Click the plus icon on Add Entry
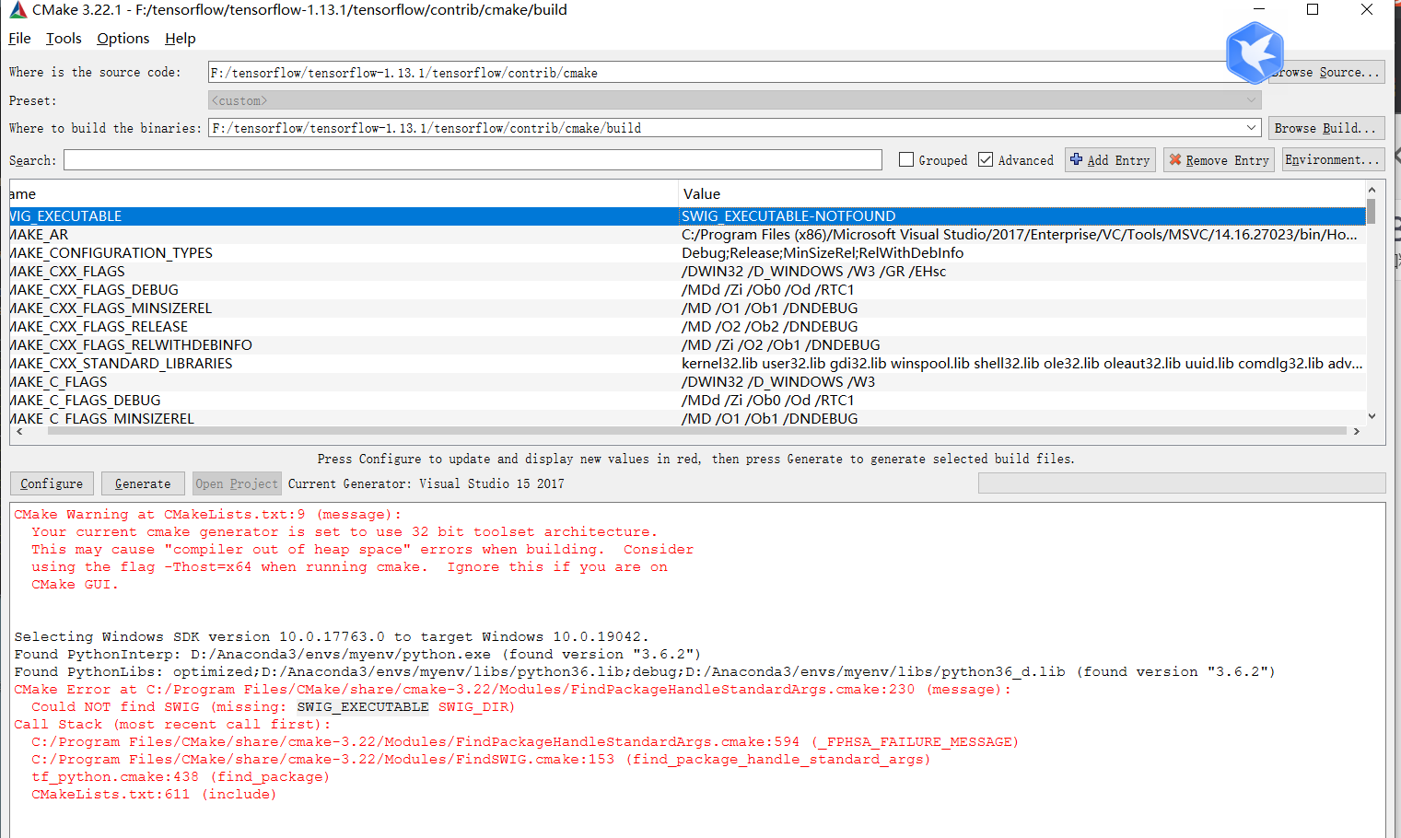Image resolution: width=1401 pixels, height=838 pixels. coord(1078,159)
